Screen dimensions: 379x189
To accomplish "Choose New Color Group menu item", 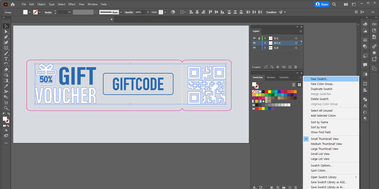I will 331,84.
